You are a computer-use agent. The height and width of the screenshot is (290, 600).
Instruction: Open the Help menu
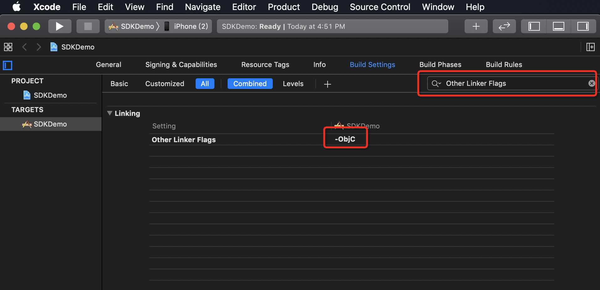pos(475,7)
